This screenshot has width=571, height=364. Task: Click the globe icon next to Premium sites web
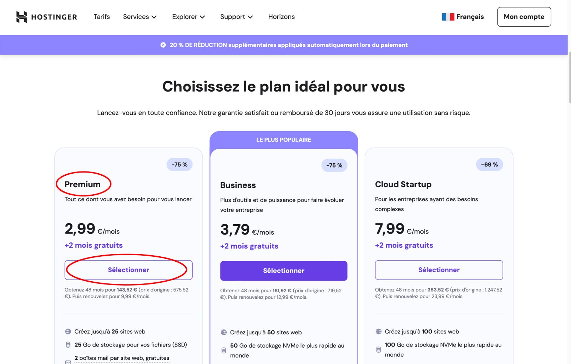point(68,331)
